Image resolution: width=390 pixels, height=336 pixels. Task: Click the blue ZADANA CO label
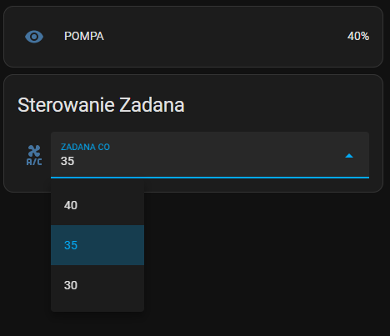coord(85,147)
